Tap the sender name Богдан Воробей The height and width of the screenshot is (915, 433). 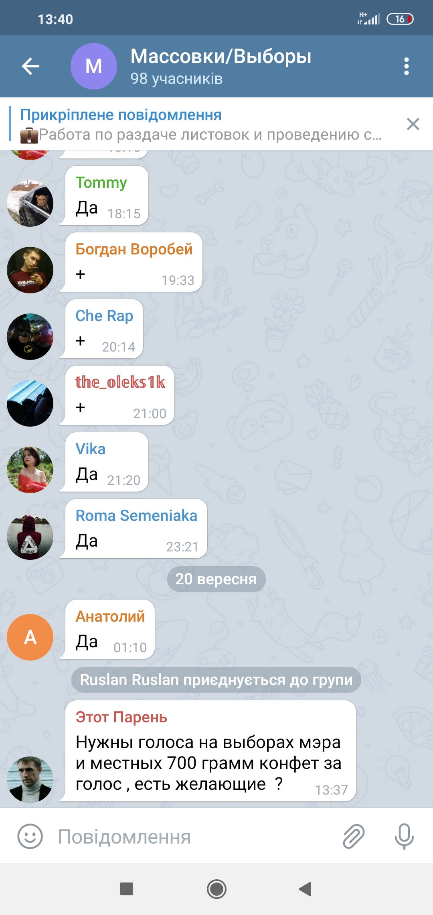(134, 249)
